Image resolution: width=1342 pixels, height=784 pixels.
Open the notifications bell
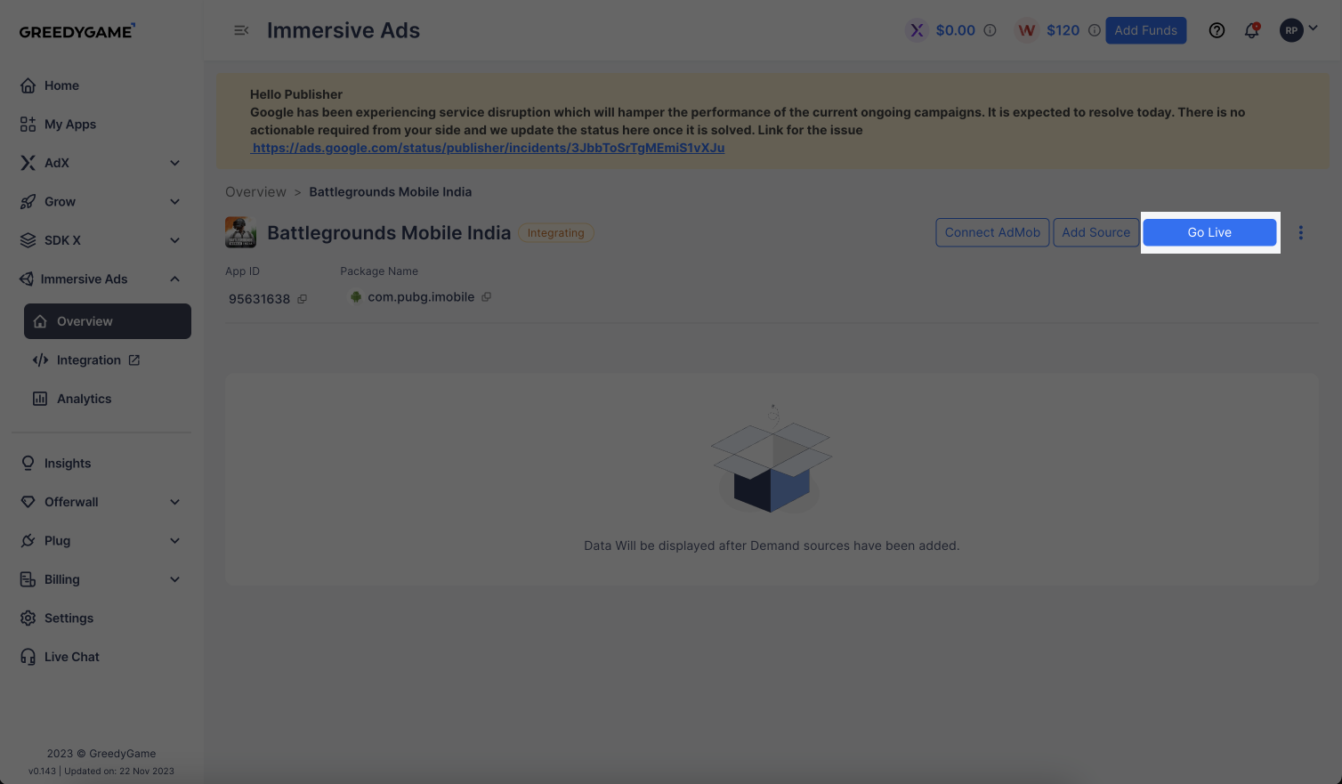(1252, 30)
